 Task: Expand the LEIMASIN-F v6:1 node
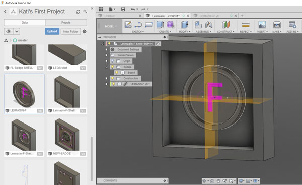(x=106, y=84)
